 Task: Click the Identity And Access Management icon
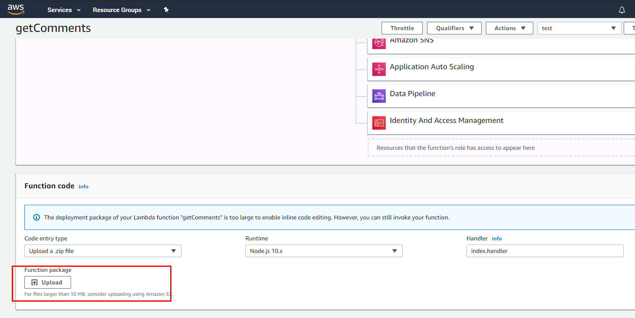[x=379, y=123]
